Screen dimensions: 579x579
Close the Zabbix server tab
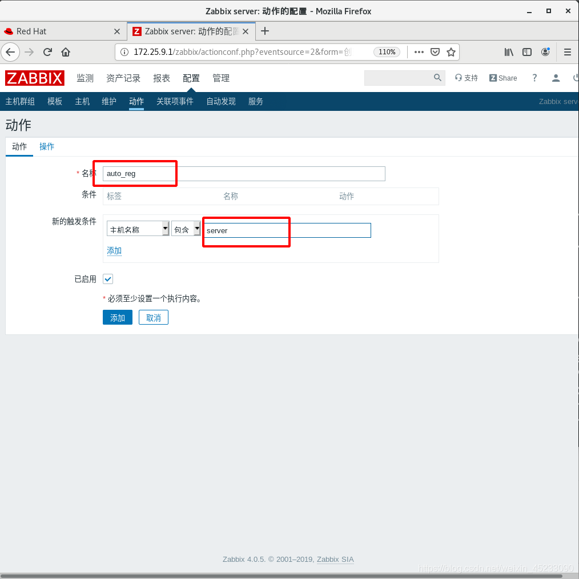246,31
